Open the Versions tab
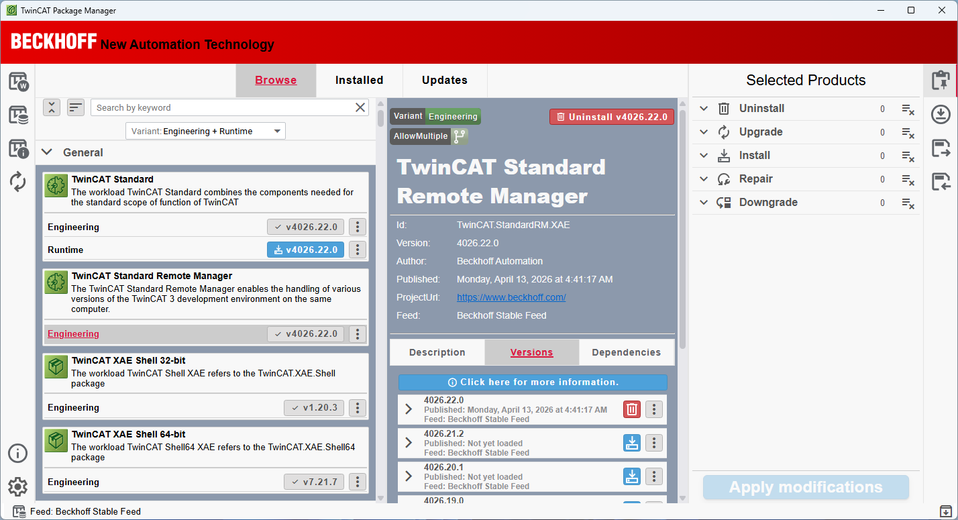Image resolution: width=958 pixels, height=520 pixels. pos(532,352)
